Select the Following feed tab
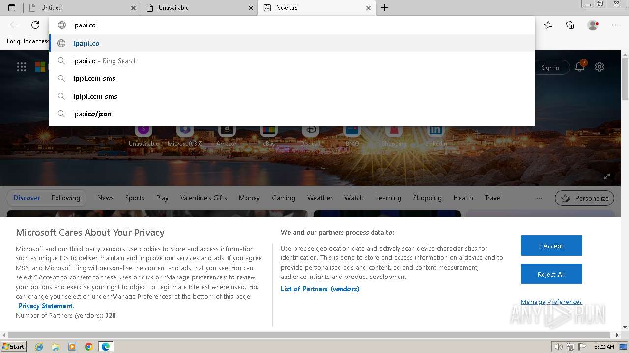 click(65, 198)
